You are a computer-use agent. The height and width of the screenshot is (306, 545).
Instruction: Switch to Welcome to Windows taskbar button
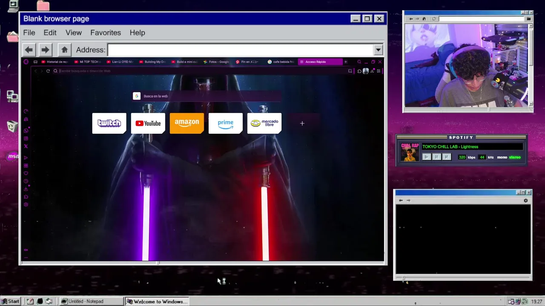point(157,301)
